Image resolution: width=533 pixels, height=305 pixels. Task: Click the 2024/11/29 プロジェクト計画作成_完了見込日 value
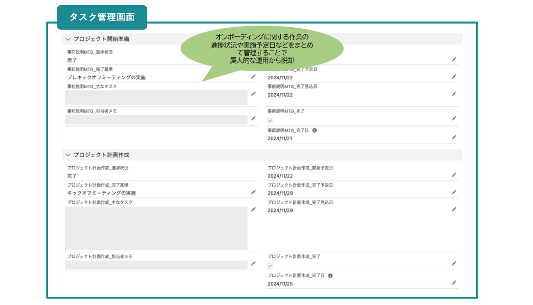point(280,210)
